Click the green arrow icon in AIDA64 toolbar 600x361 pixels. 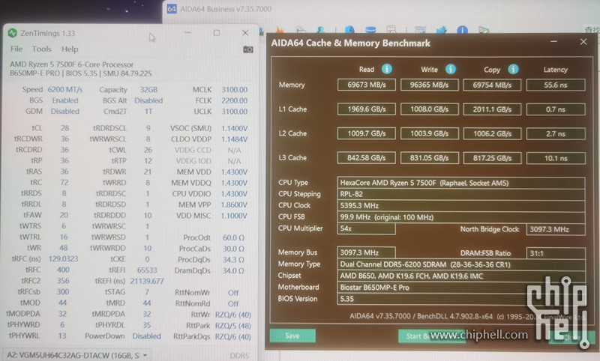(484, 30)
